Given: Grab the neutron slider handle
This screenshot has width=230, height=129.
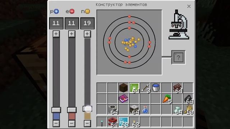Looking at the screenshot, I should coord(88,109).
